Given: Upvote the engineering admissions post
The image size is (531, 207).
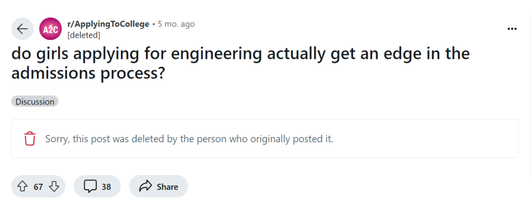Looking at the screenshot, I should tap(22, 186).
